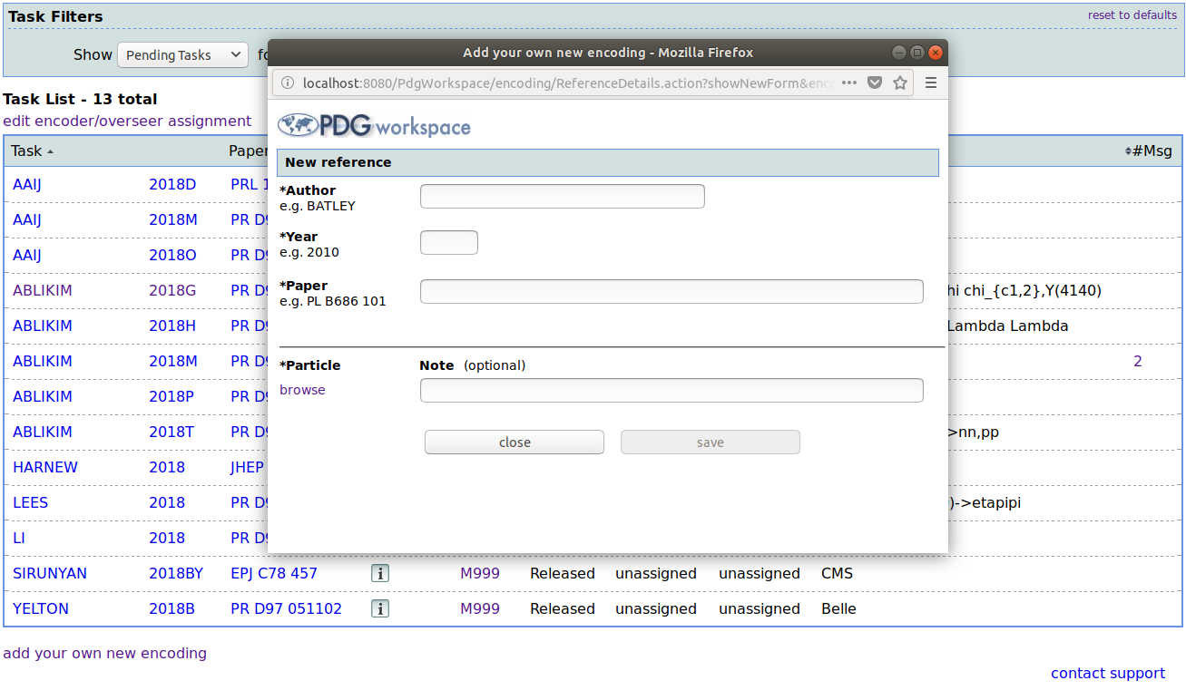
Task: Click ABLIKIM 2018H year link
Action: pos(172,326)
